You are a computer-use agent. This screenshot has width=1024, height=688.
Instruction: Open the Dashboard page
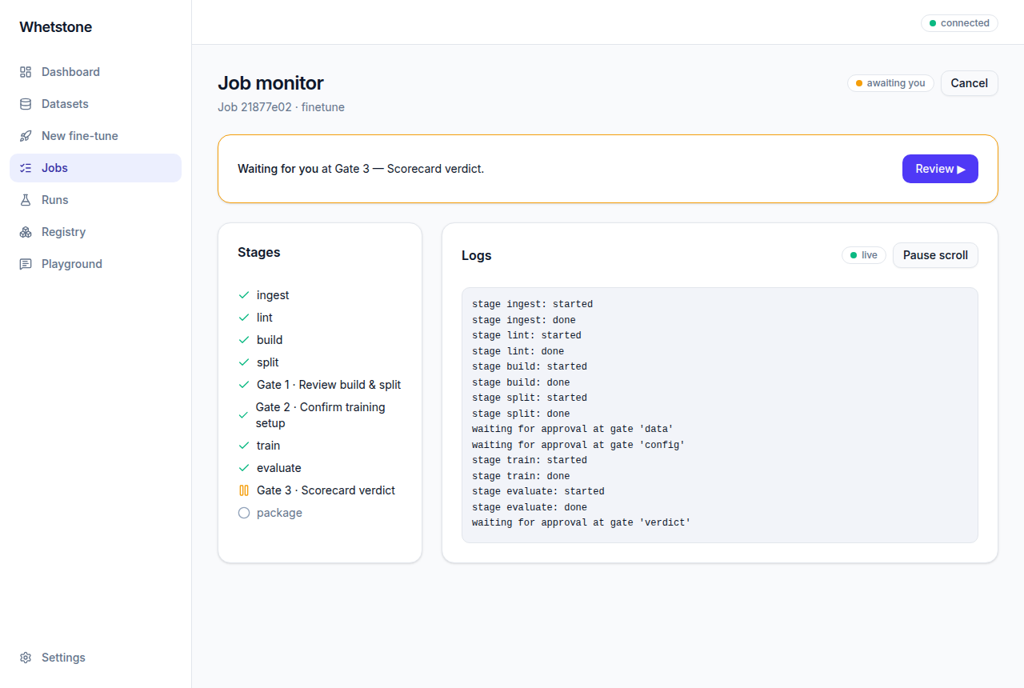[95, 72]
